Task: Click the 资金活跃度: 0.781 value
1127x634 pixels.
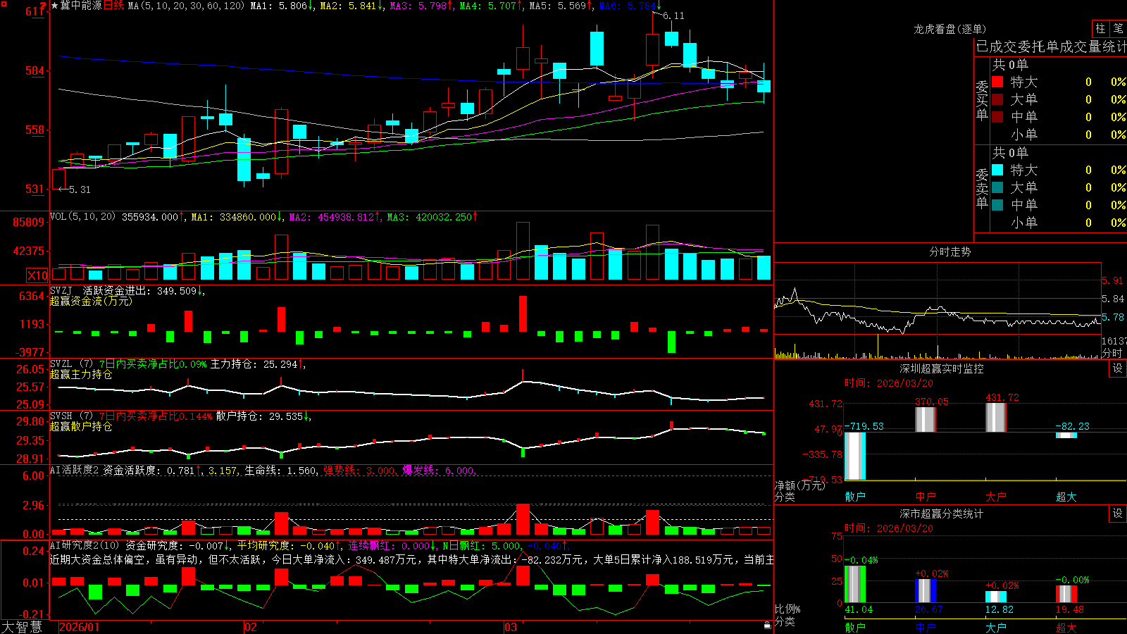Action: point(152,471)
